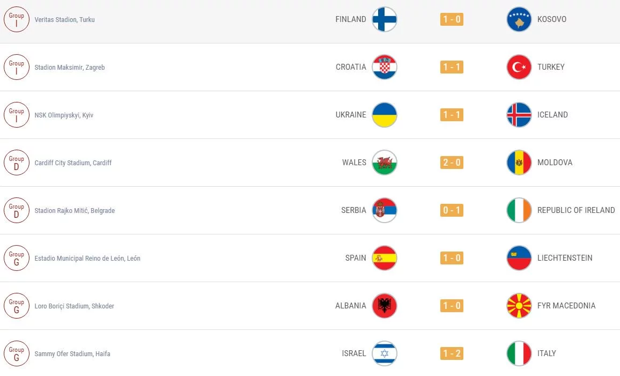Click the Finland flag icon
The image size is (620, 376).
(x=384, y=19)
